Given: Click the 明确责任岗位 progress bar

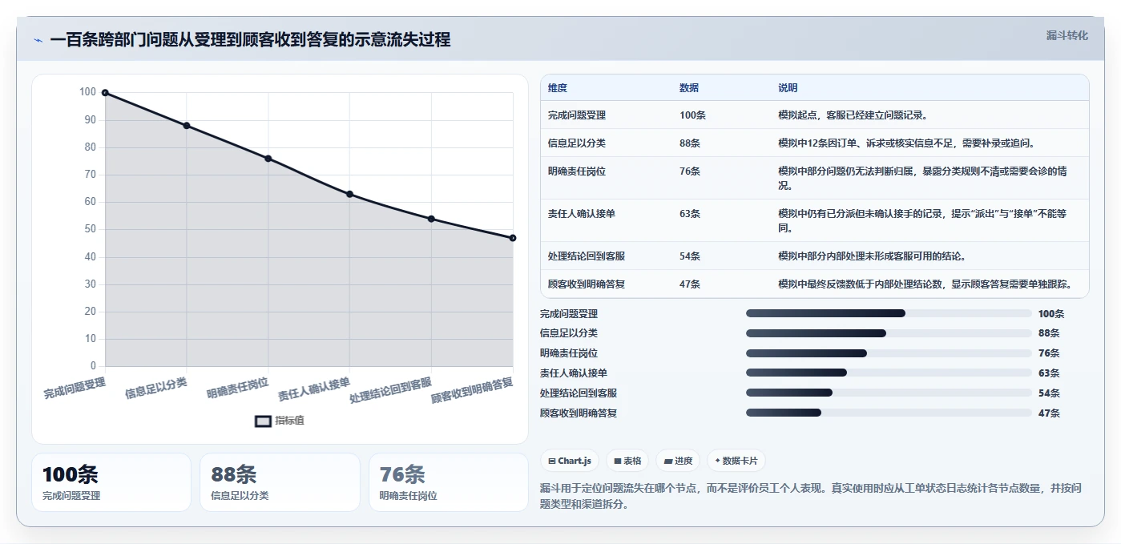Looking at the screenshot, I should coord(889,353).
